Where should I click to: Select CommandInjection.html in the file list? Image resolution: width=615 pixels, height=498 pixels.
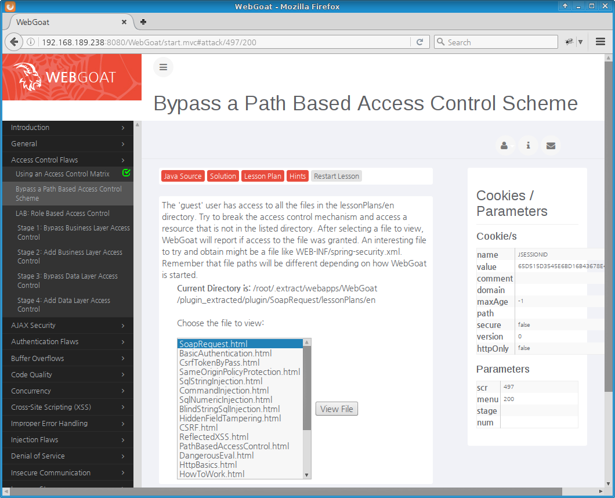pos(240,391)
